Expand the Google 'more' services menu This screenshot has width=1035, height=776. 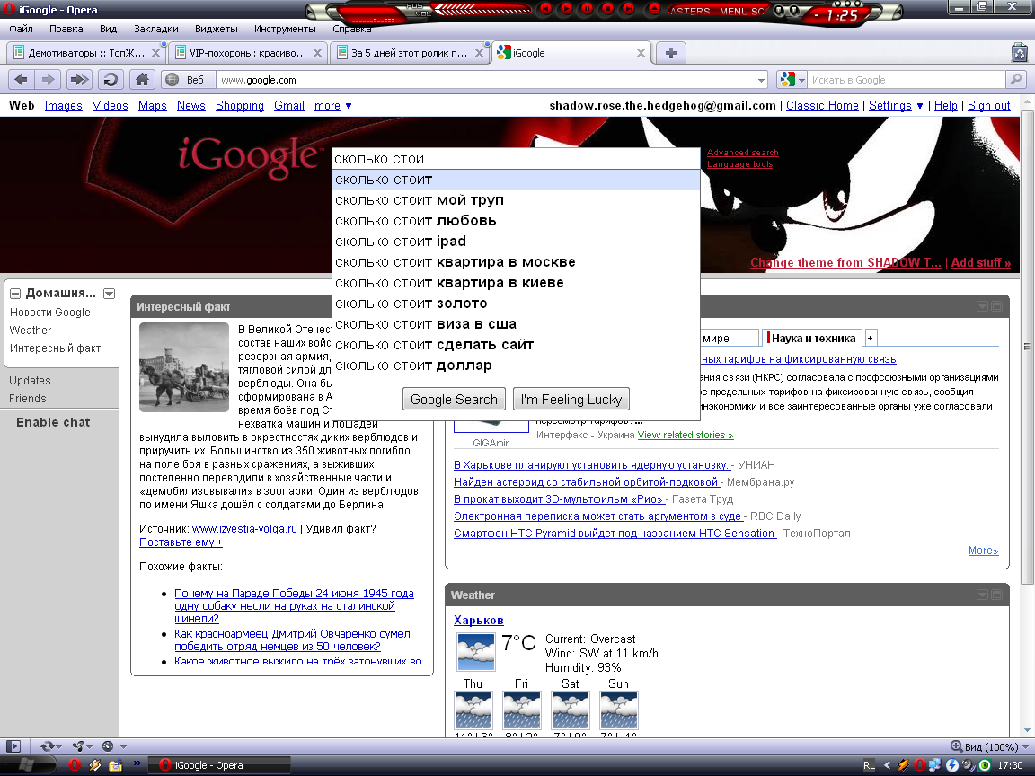(332, 106)
